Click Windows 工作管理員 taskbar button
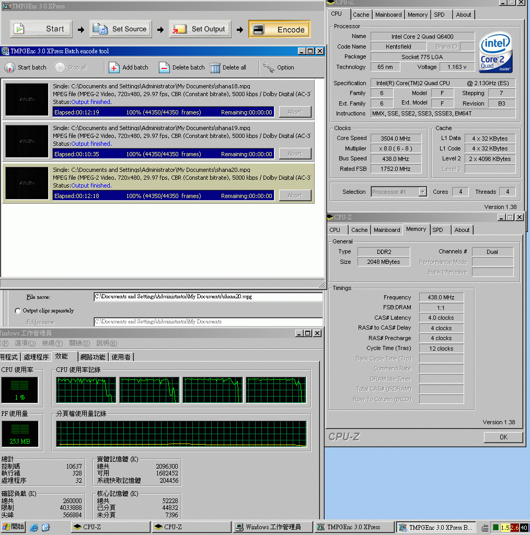 273,527
